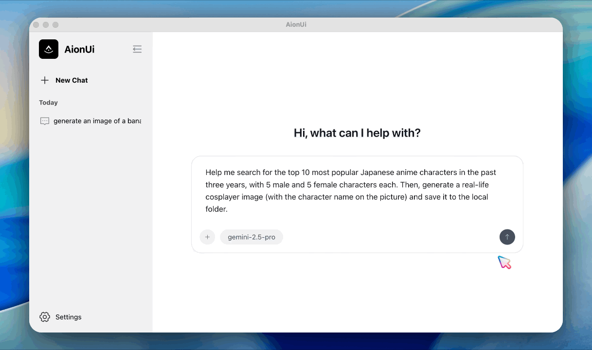The height and width of the screenshot is (350, 592).
Task: Click the AionUi window title
Action: [296, 24]
